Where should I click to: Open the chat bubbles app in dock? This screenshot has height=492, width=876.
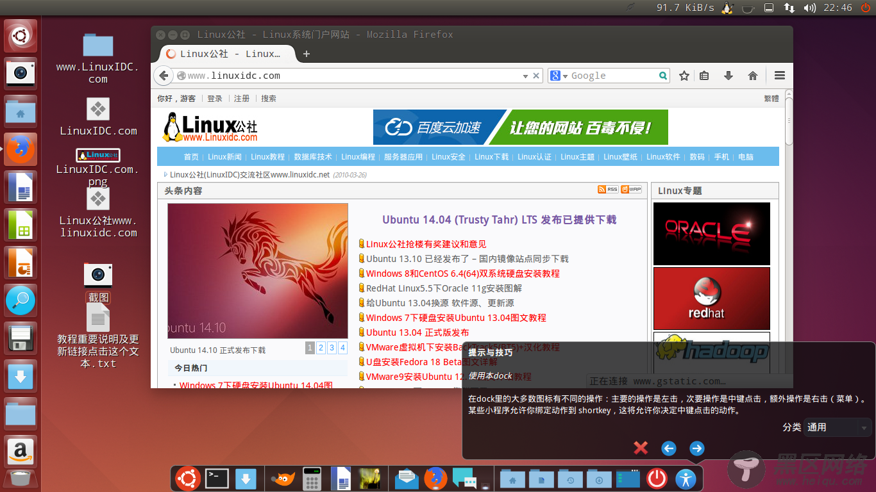point(464,479)
